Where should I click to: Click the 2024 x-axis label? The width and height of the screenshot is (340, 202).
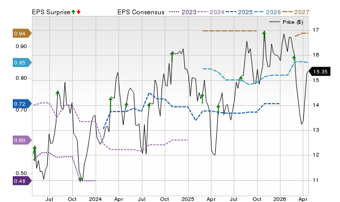pyautogui.click(x=96, y=199)
